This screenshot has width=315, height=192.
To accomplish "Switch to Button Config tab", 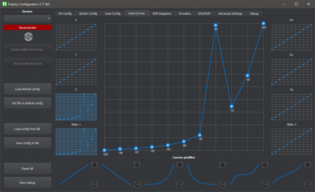I will 88,14.
